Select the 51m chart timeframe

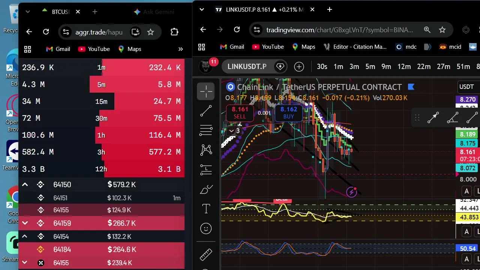click(463, 67)
